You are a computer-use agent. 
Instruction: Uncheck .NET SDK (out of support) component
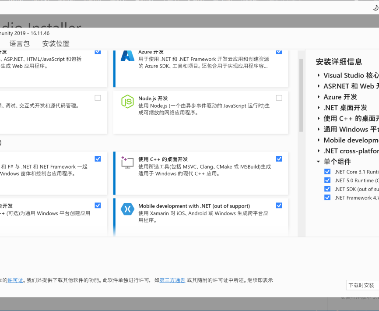pyautogui.click(x=327, y=189)
